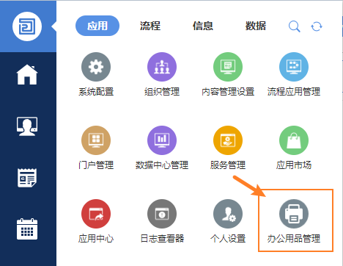Open 办公用品管理 printer icon

pos(294,214)
